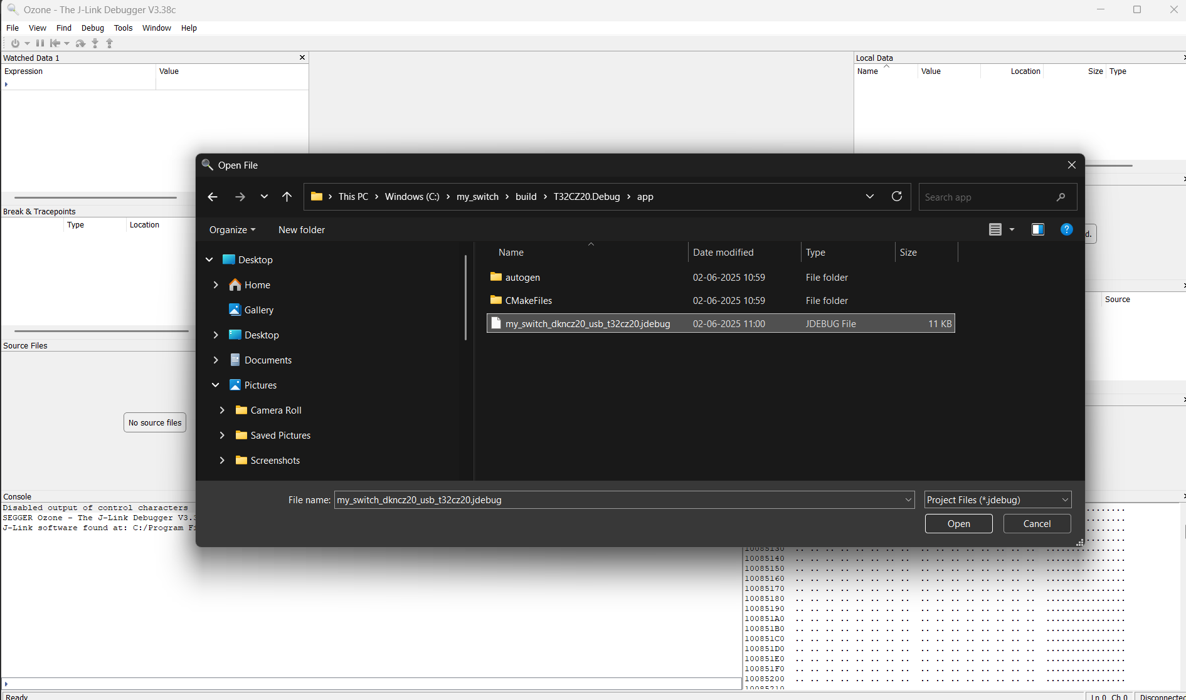This screenshot has width=1186, height=700.
Task: Select the CMakeFiles folder
Action: click(721, 300)
